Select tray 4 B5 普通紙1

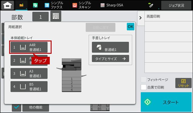pos(29,86)
